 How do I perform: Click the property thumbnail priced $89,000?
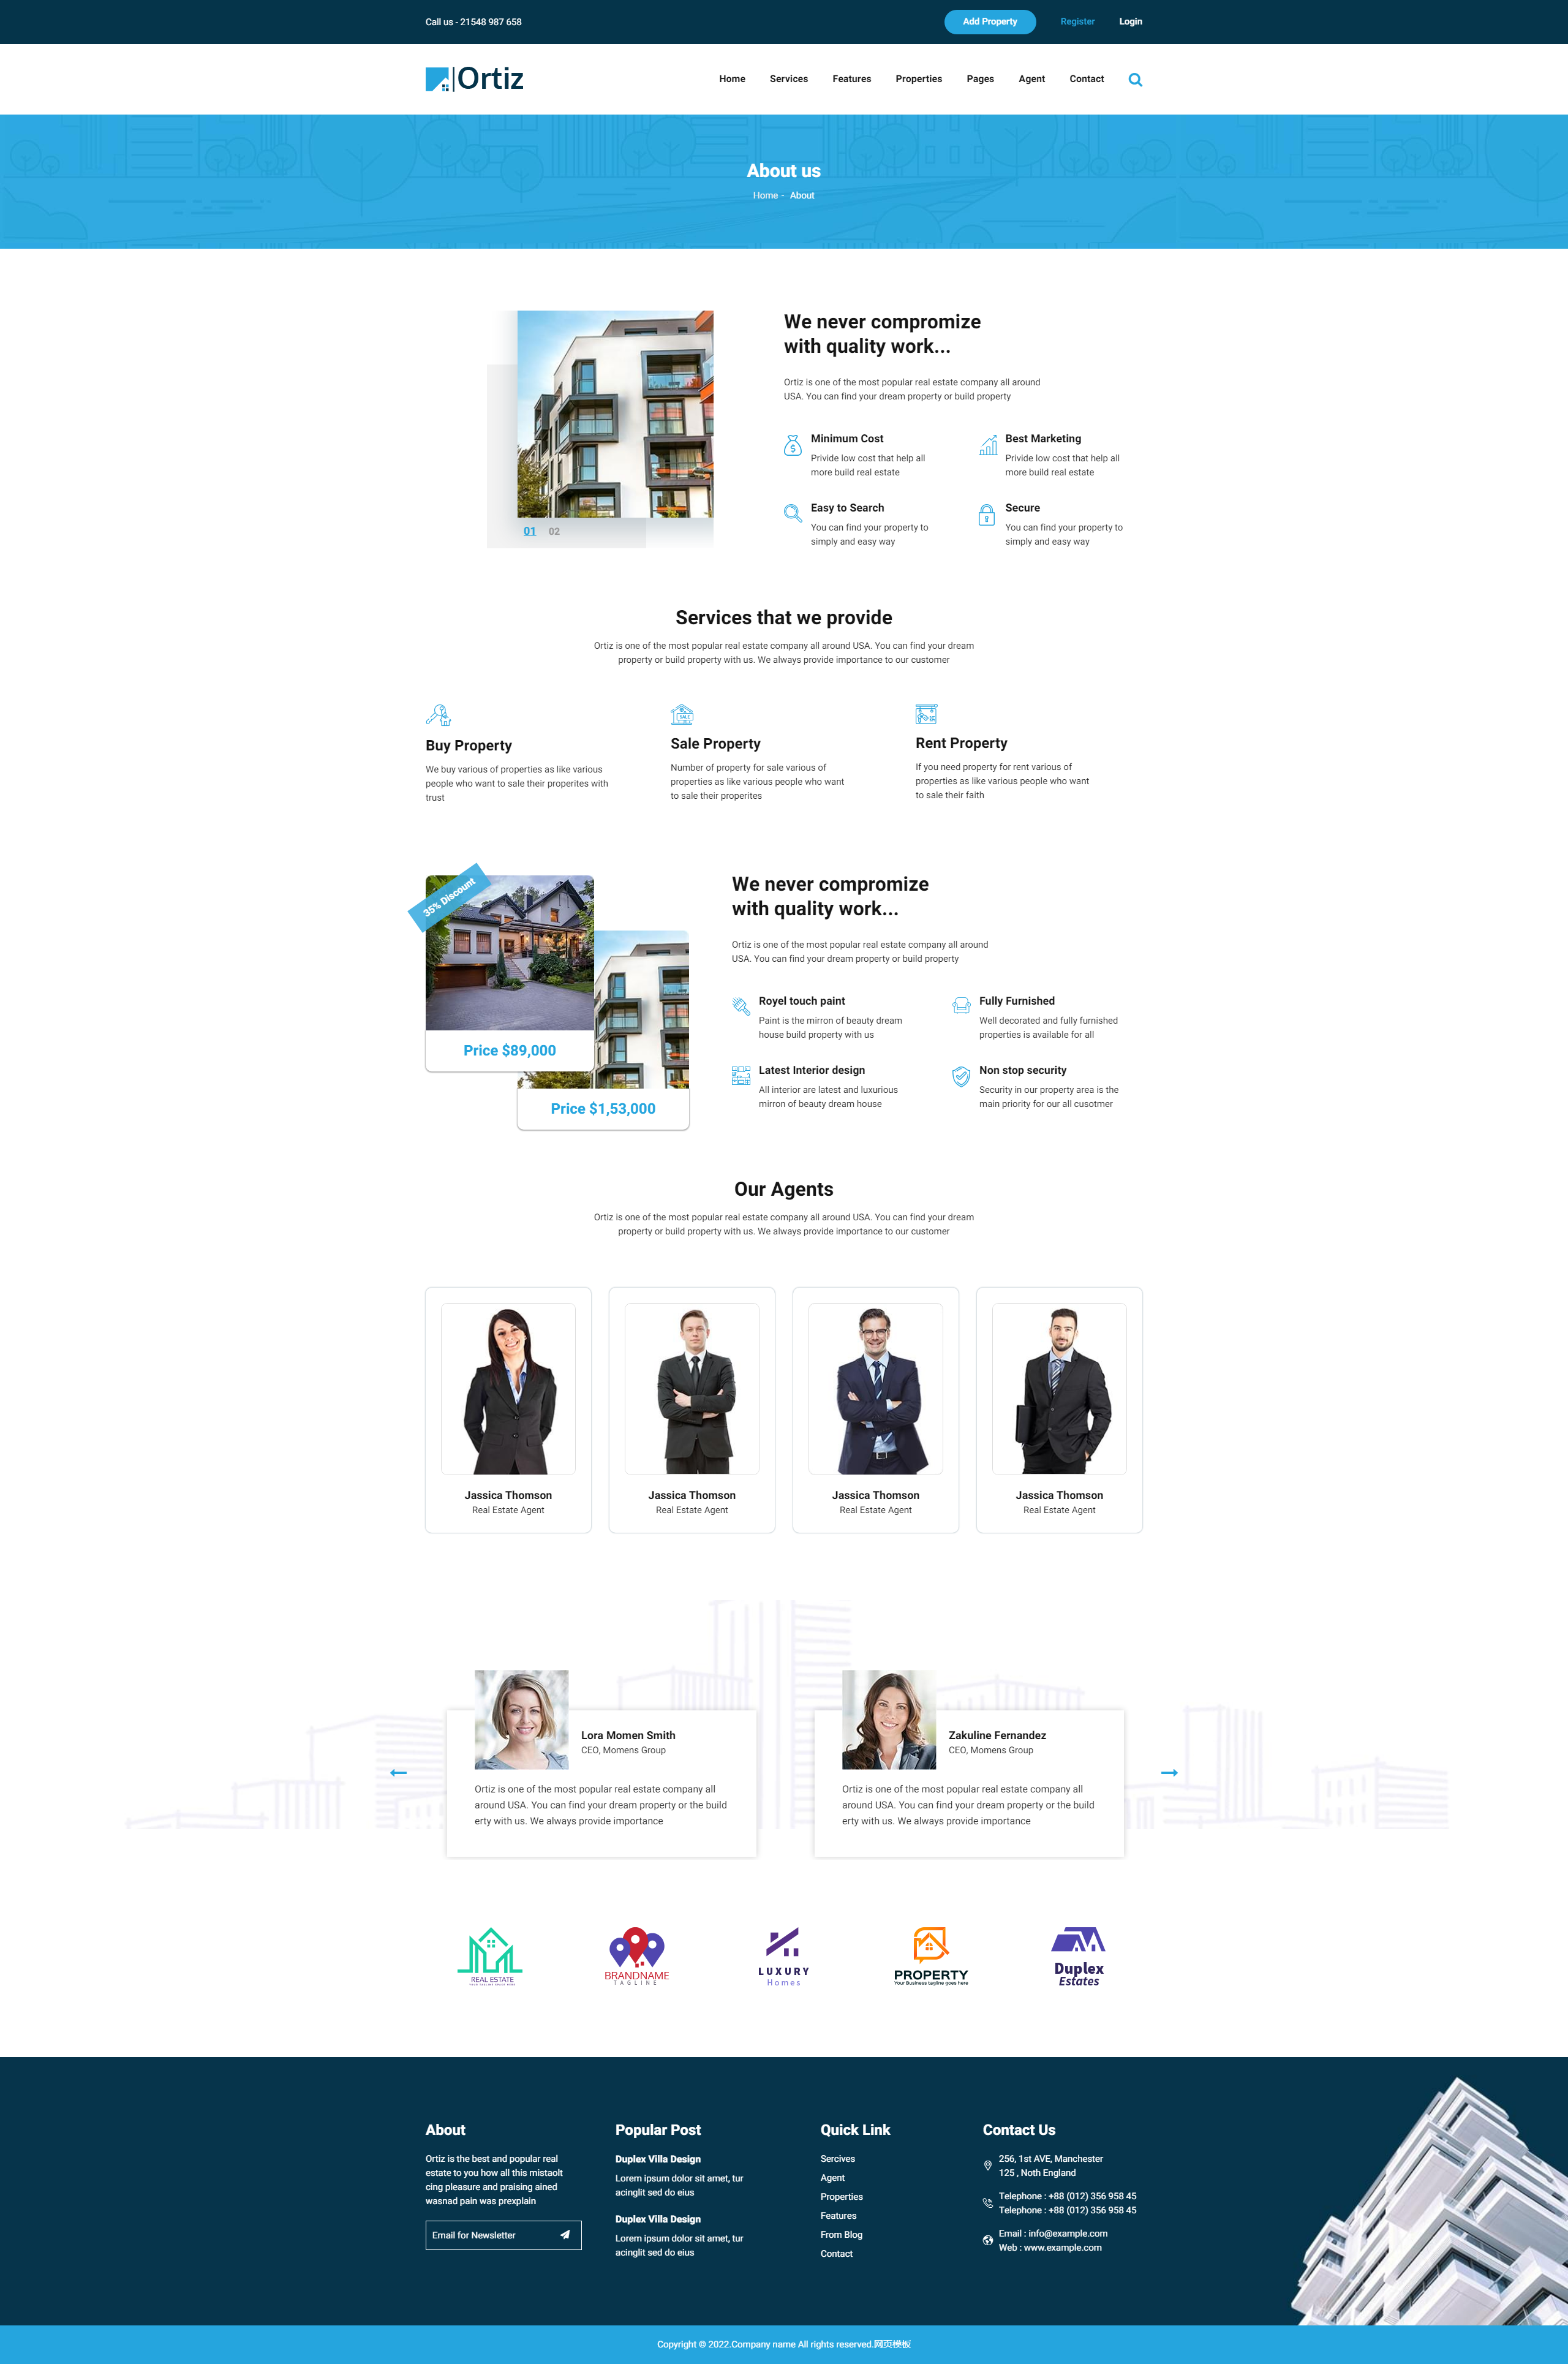(x=508, y=950)
